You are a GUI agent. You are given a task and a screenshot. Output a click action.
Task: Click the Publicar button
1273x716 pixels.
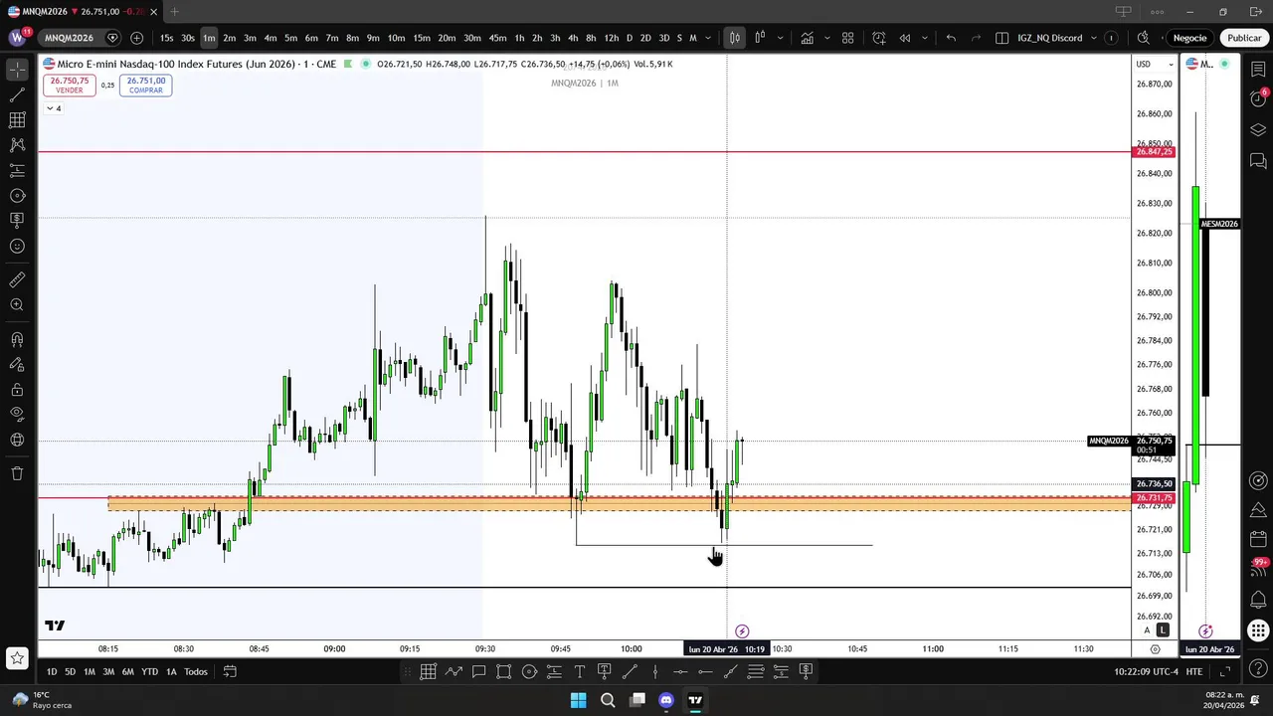click(1244, 38)
